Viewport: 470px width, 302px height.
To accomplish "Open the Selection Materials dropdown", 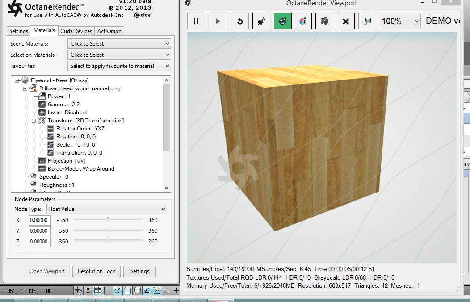I will tap(119, 55).
